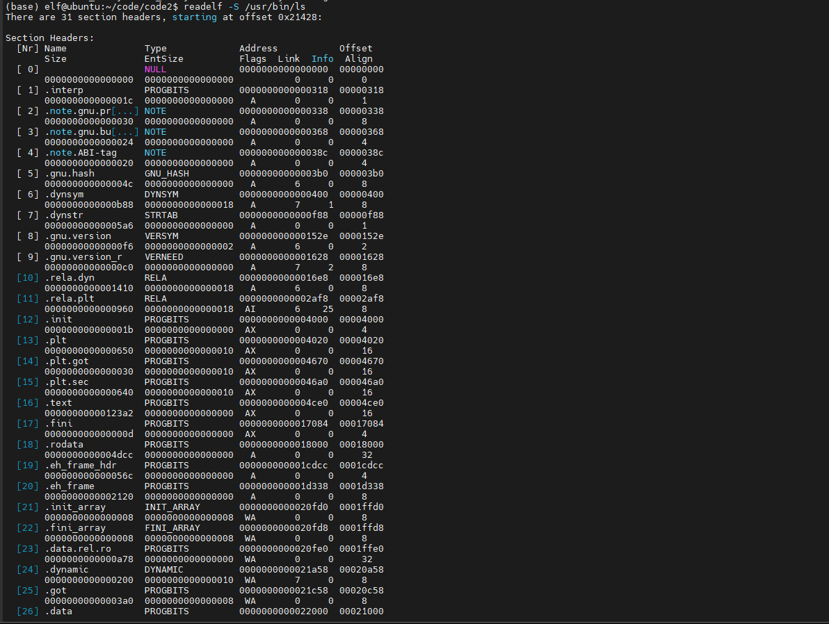Click the 'GNU_HASH' type entry
Viewport: 829px width, 624px height.
[166, 173]
